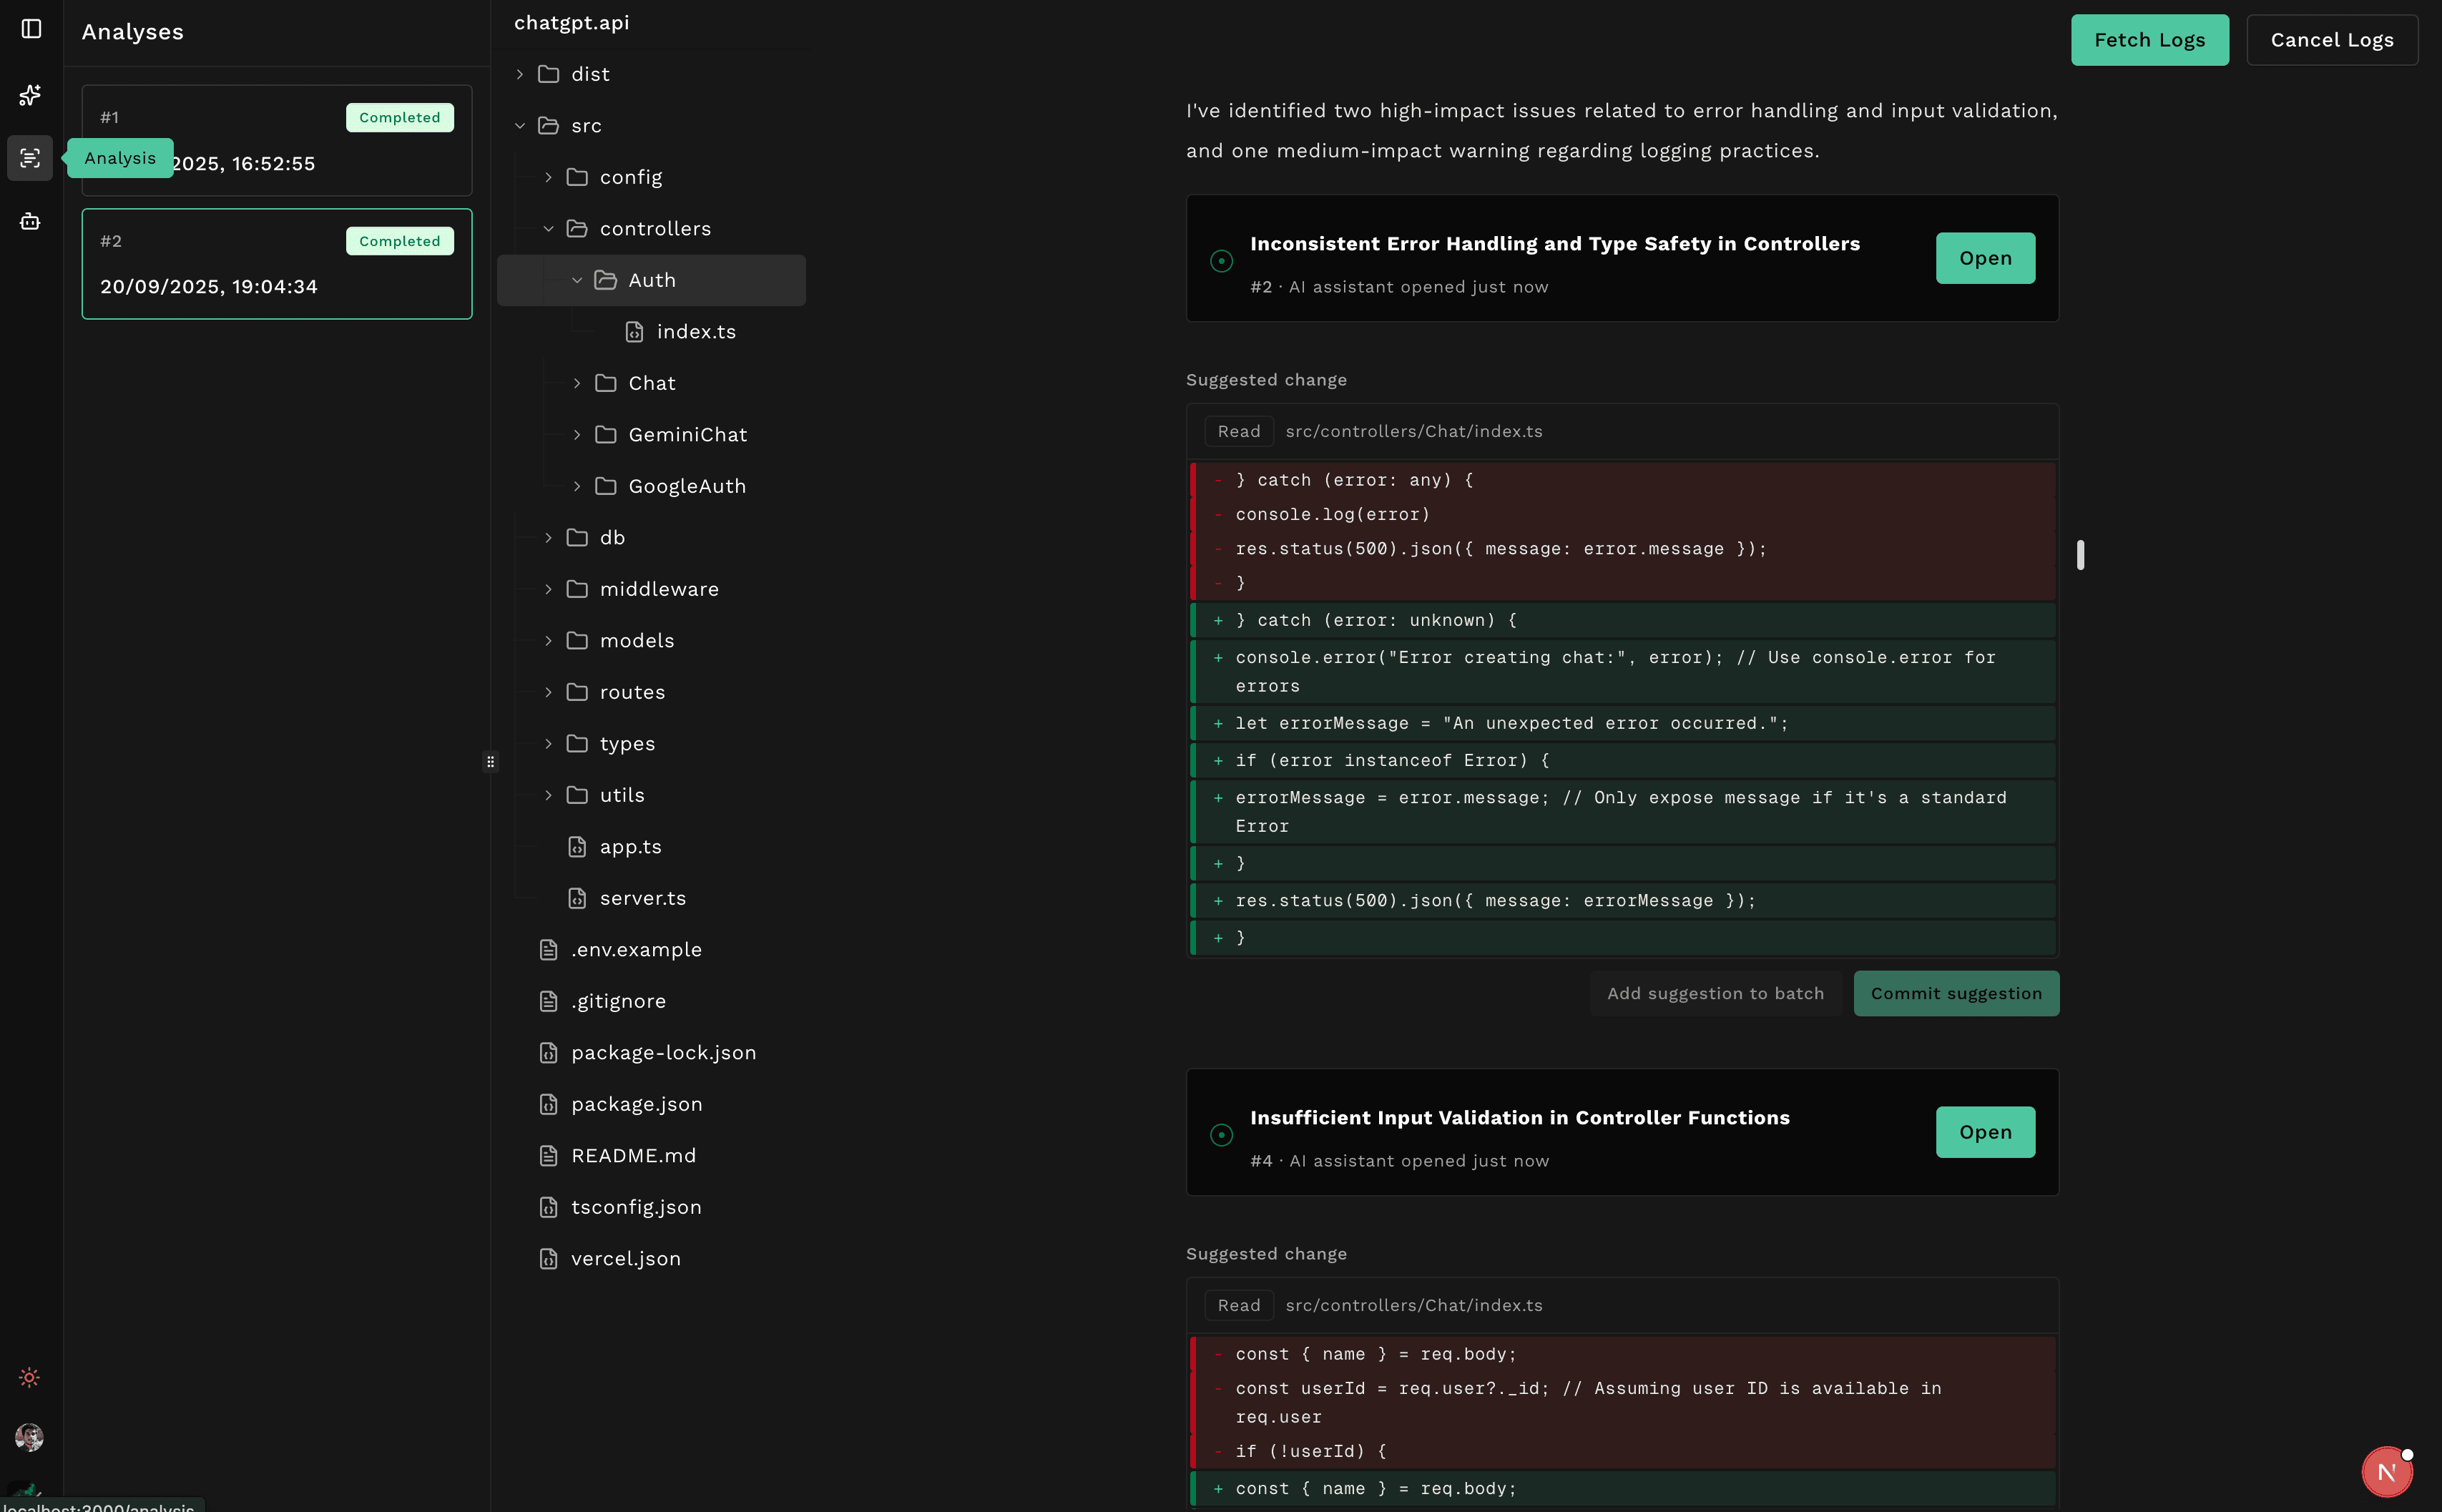Click the vertical scrollbar thumb
This screenshot has width=2442, height=1512.
pyautogui.click(x=2080, y=555)
